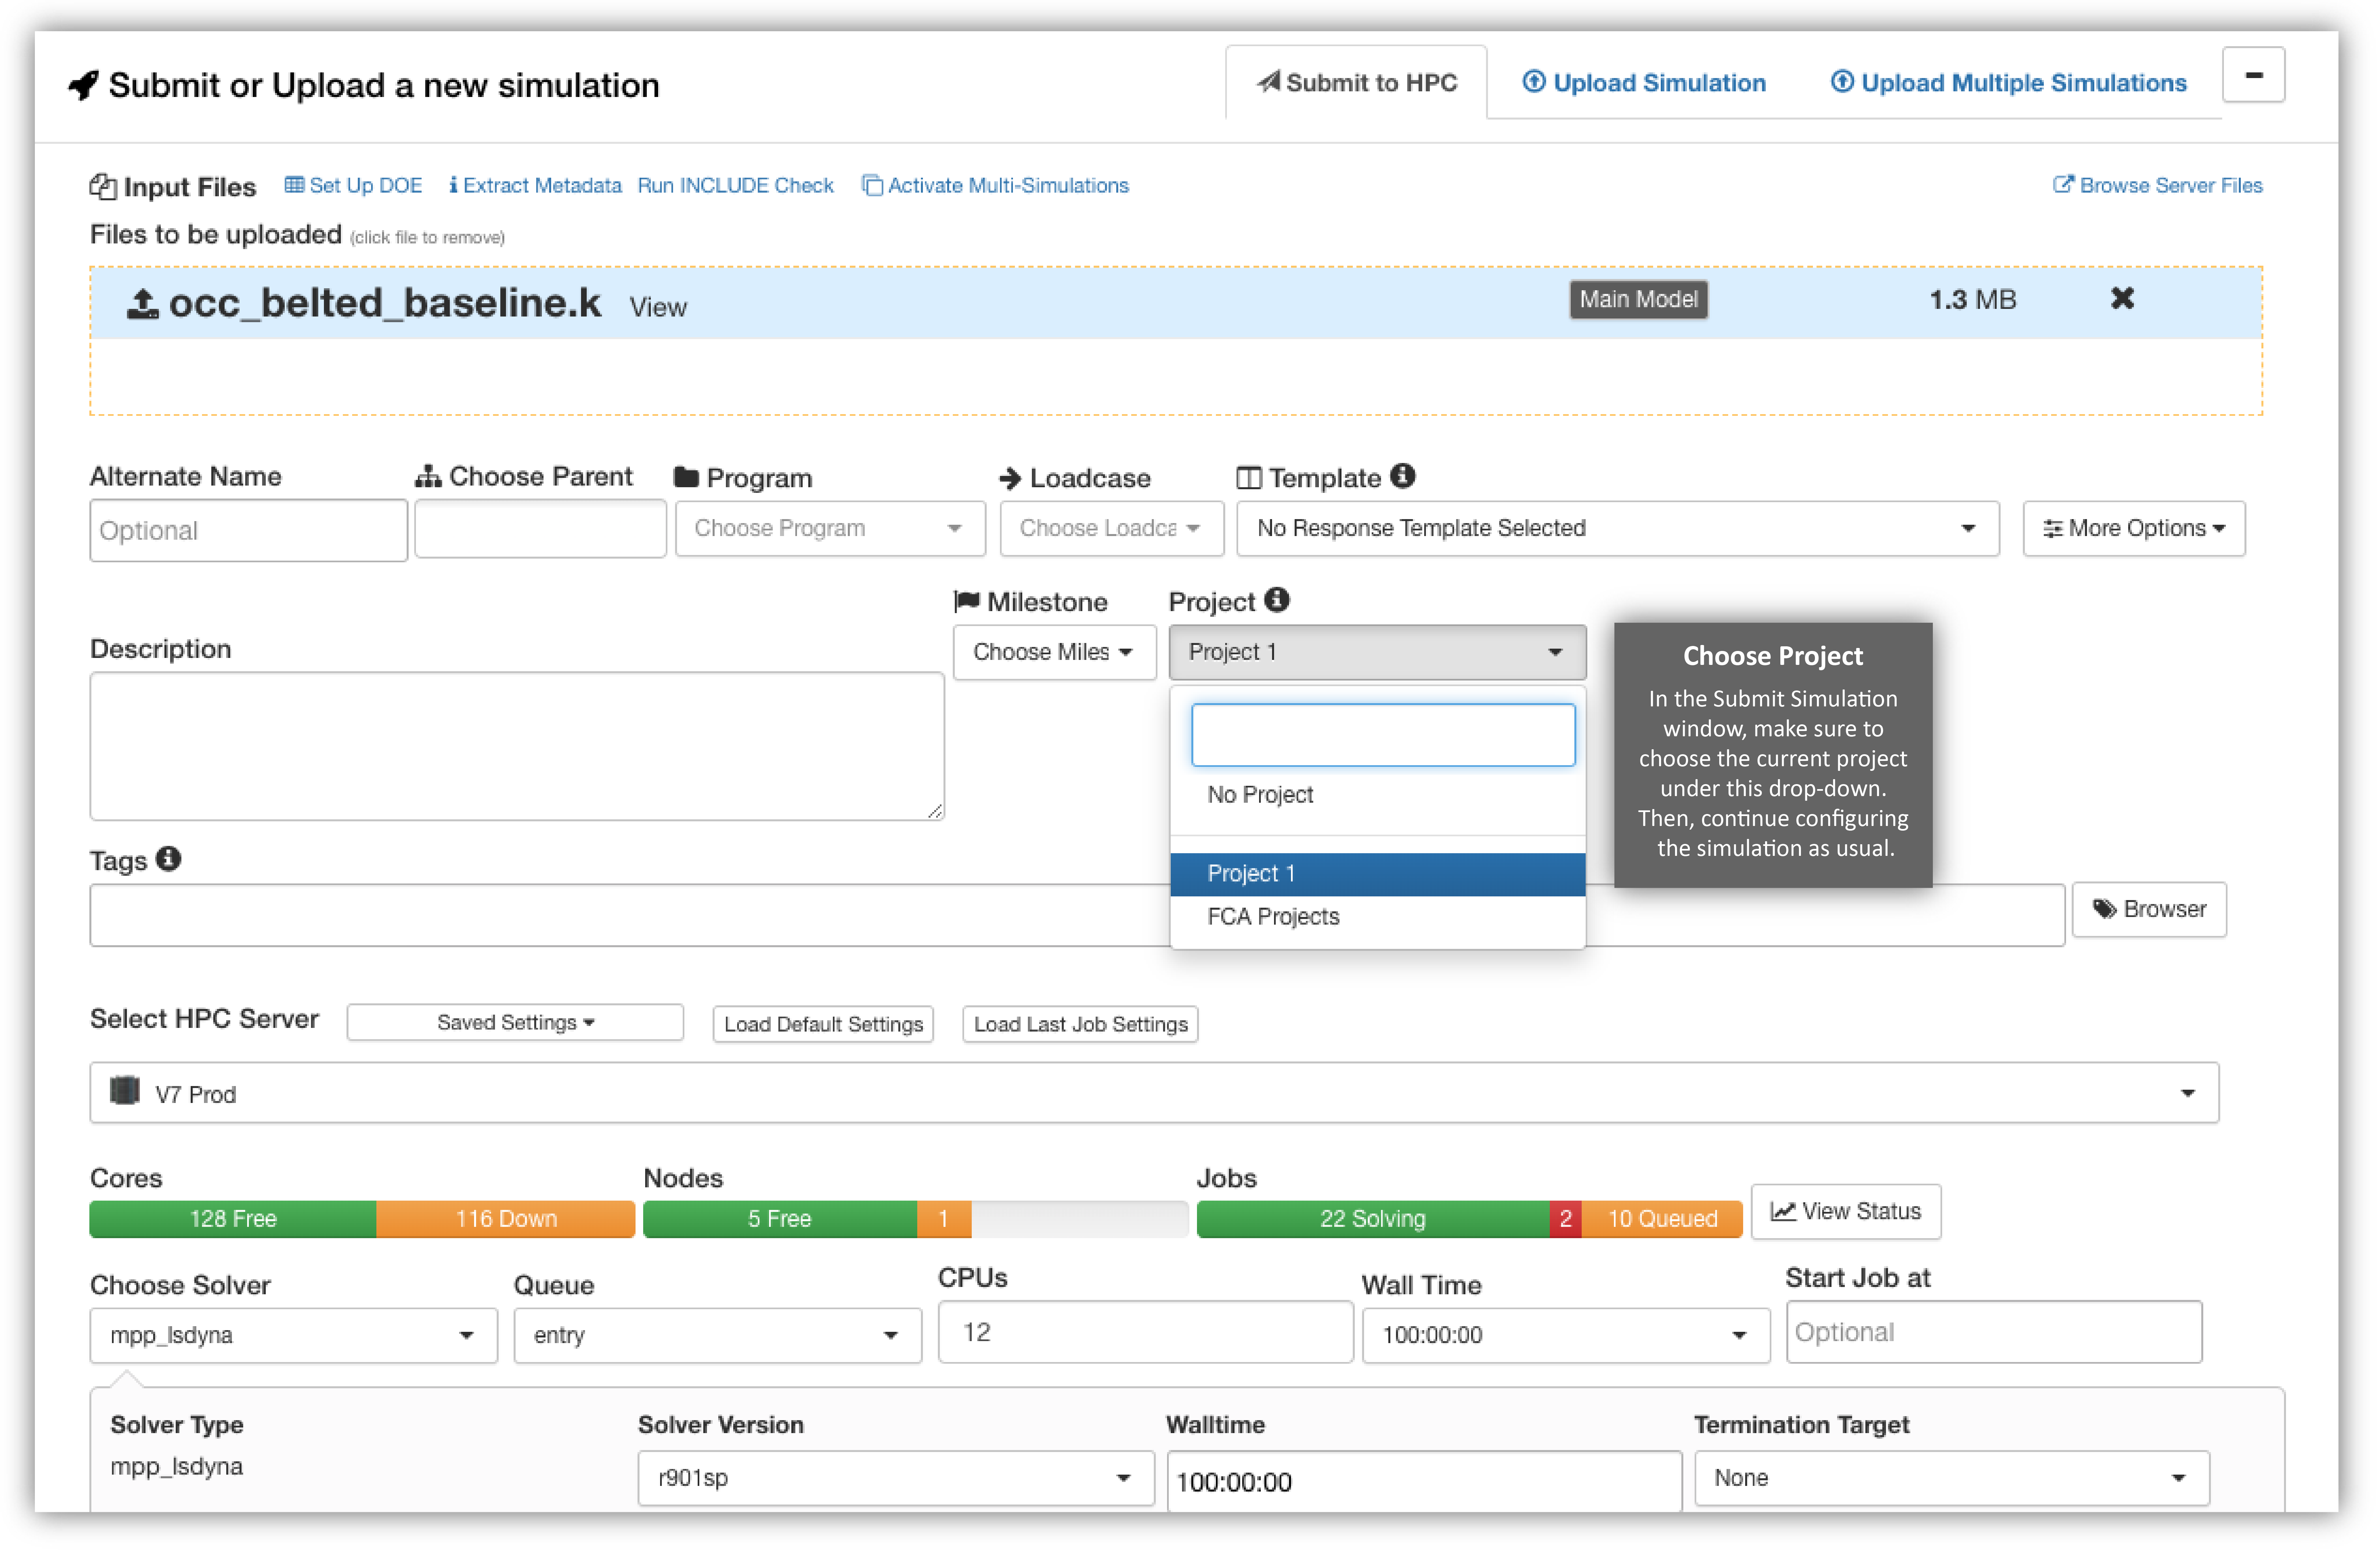Open Saved Settings dropdown
The height and width of the screenshot is (1552, 2380).
point(515,1023)
